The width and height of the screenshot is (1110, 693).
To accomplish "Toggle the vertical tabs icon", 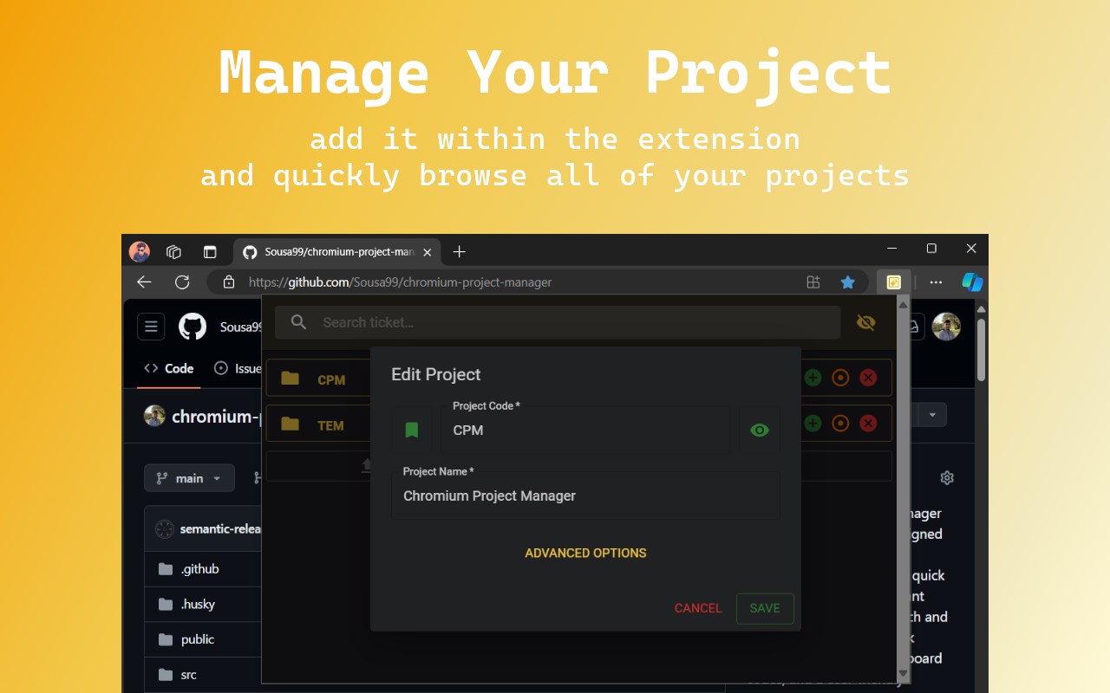I will [210, 252].
